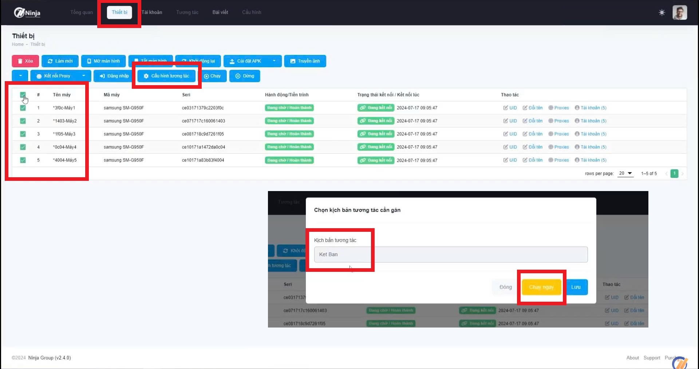The image size is (699, 369).
Task: Open the Cấu hình tab
Action: [252, 12]
